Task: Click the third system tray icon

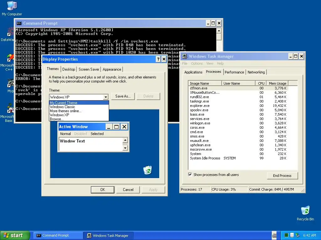Action: (298, 235)
